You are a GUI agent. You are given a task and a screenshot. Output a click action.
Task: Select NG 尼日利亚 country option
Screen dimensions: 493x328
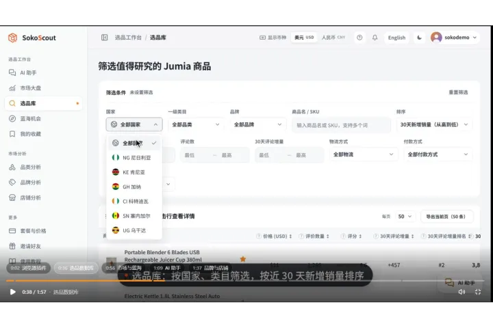tap(134, 158)
